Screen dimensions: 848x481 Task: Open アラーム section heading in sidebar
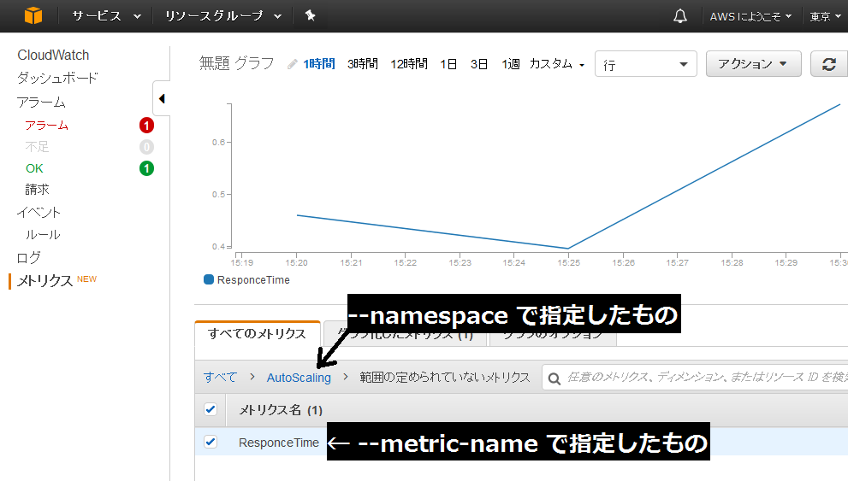(x=41, y=102)
